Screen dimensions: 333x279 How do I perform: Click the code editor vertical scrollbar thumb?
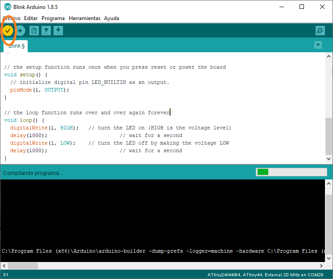(329, 136)
